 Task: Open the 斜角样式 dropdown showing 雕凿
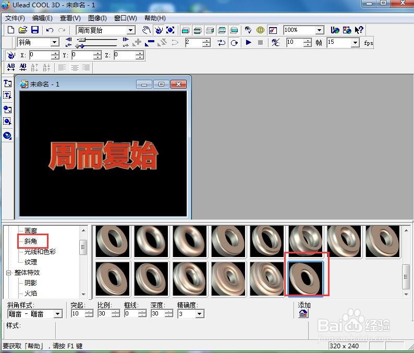tap(58, 314)
